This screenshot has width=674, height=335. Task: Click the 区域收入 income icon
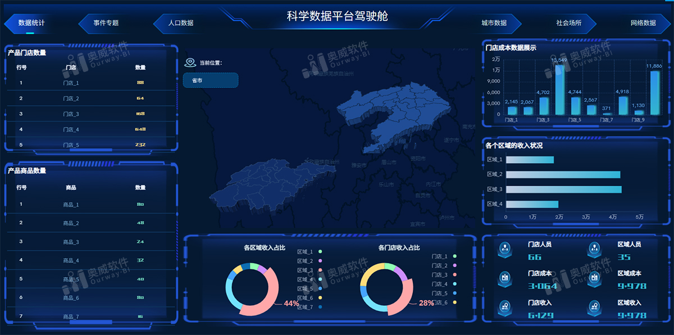594,305
